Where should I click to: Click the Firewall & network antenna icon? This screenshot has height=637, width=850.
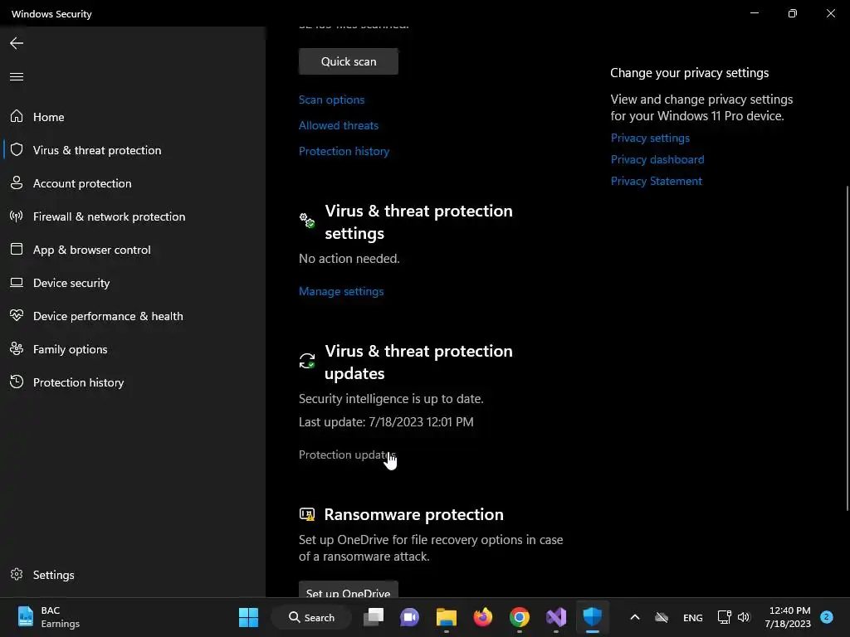pyautogui.click(x=17, y=216)
